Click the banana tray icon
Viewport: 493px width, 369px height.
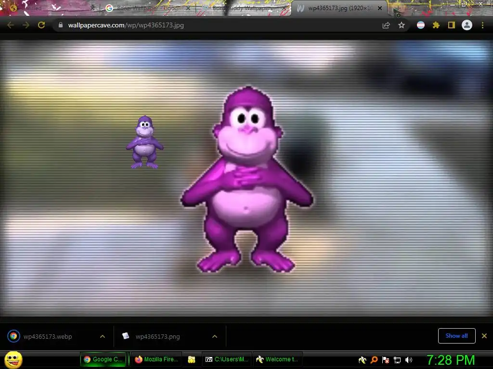tap(362, 360)
